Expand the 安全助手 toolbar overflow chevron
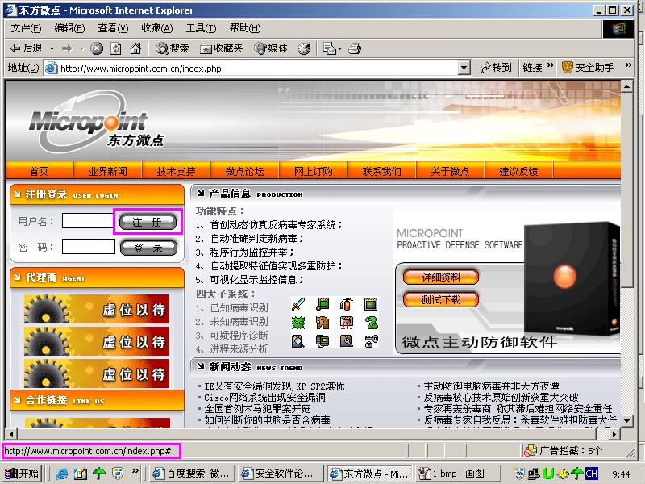Viewport: 645px width, 484px height. (x=628, y=65)
